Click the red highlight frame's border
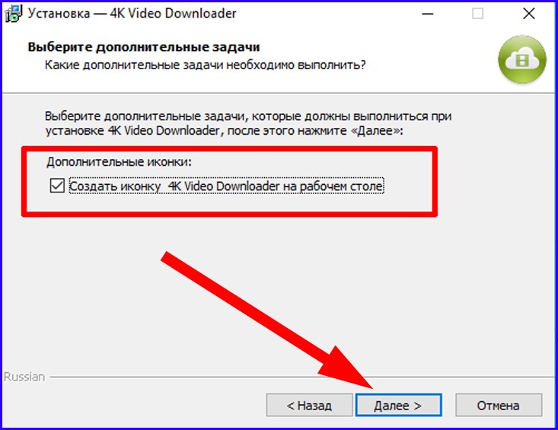Viewport: 558px width, 430px height. [x=230, y=148]
